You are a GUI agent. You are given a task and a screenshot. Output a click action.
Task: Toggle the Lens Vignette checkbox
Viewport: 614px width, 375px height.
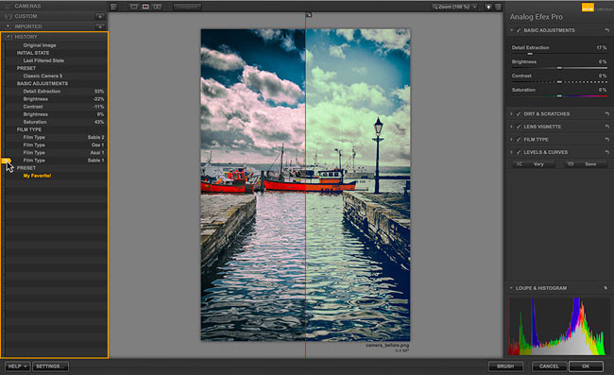[519, 127]
